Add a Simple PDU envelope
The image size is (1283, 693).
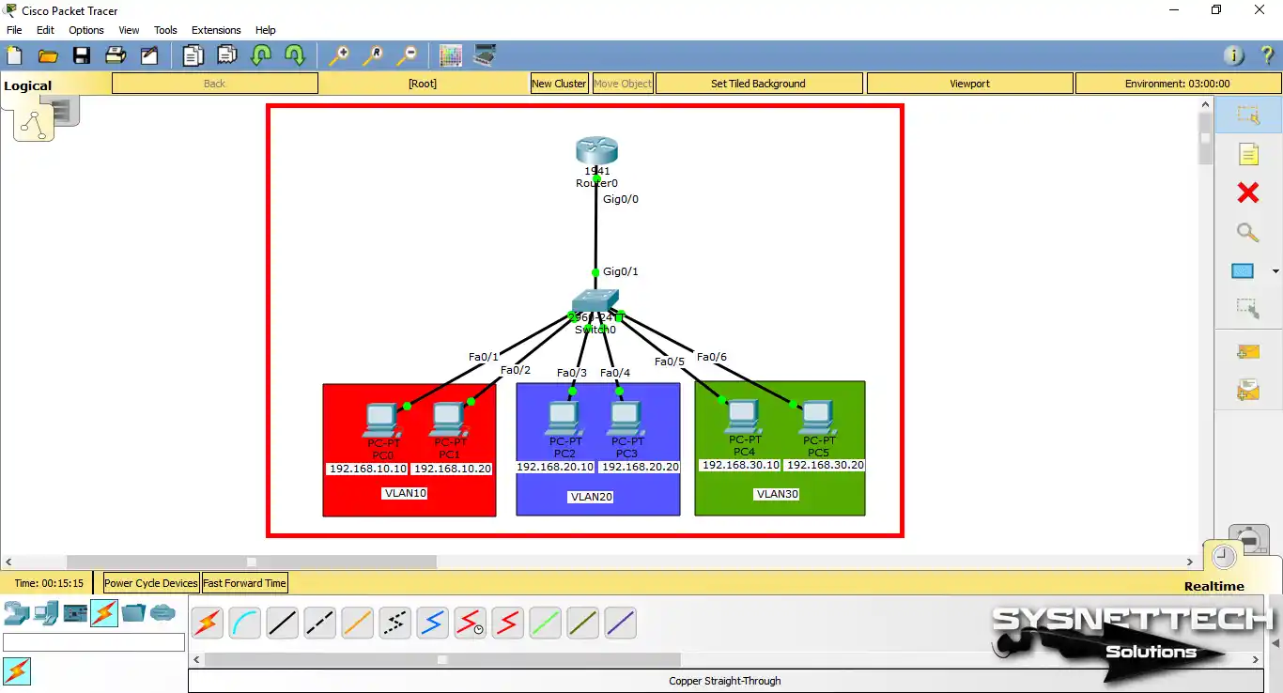pyautogui.click(x=1247, y=353)
